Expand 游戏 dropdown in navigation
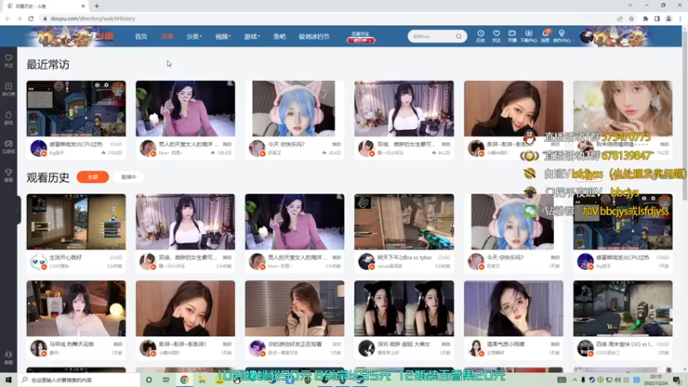 click(x=251, y=36)
